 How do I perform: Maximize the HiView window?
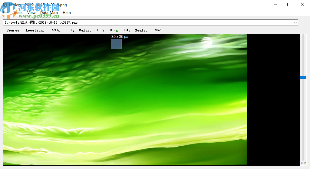(x=289, y=5)
